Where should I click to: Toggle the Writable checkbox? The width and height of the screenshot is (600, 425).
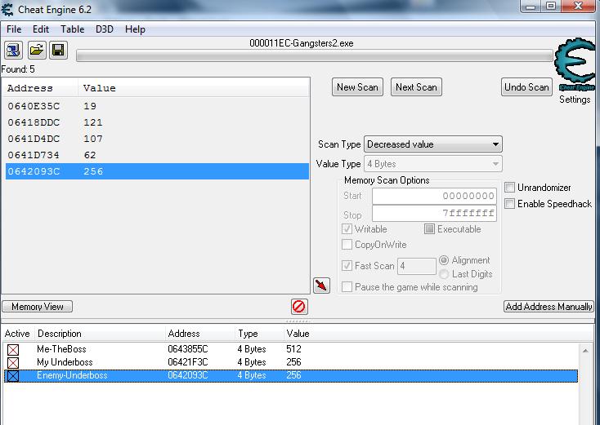pos(347,229)
